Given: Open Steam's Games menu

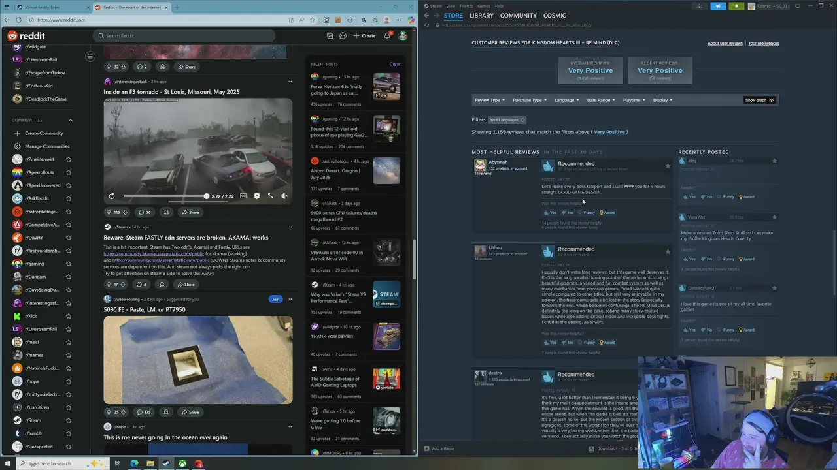Looking at the screenshot, I should tap(484, 6).
